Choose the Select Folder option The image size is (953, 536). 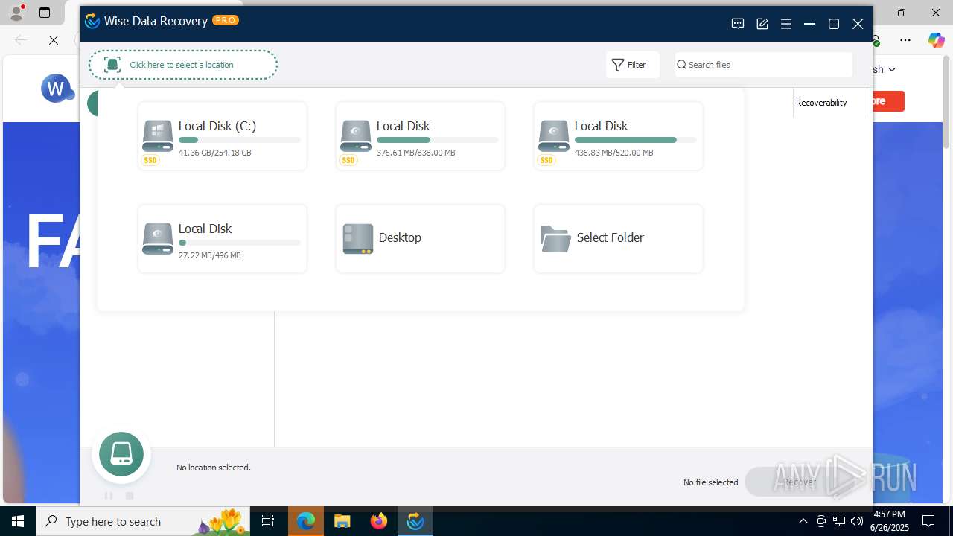click(619, 239)
